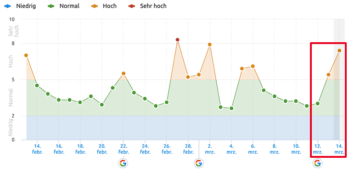Select the red Sehr hoch peak data point
The height and width of the screenshot is (172, 349).
coord(177,40)
